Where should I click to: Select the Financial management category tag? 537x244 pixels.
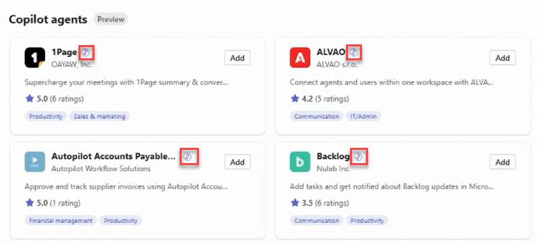(61, 220)
